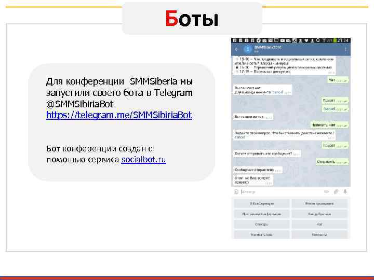
Task: Toggle bot keyboard icon in message bar
Action: 327,192
